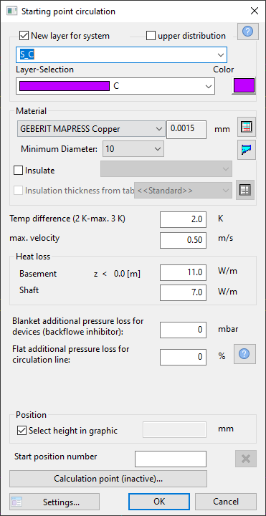
Task: Click the help icon beside circulation line percent
Action: (245, 354)
